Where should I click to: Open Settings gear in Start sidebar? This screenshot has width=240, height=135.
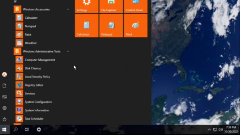[x=4, y=108]
